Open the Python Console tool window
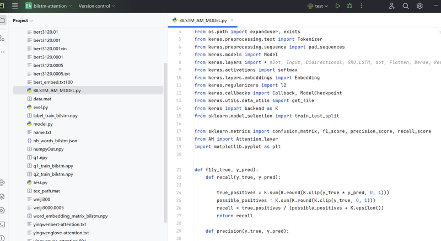 (2, 183)
